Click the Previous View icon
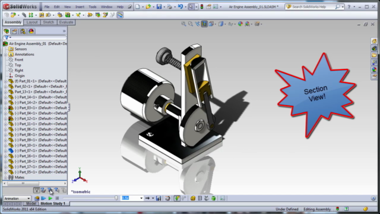 click(x=198, y=24)
